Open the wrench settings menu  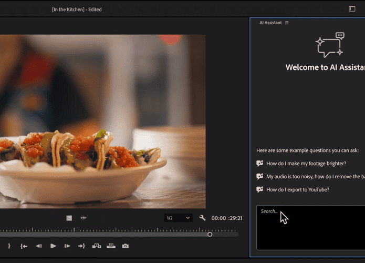coord(202,218)
